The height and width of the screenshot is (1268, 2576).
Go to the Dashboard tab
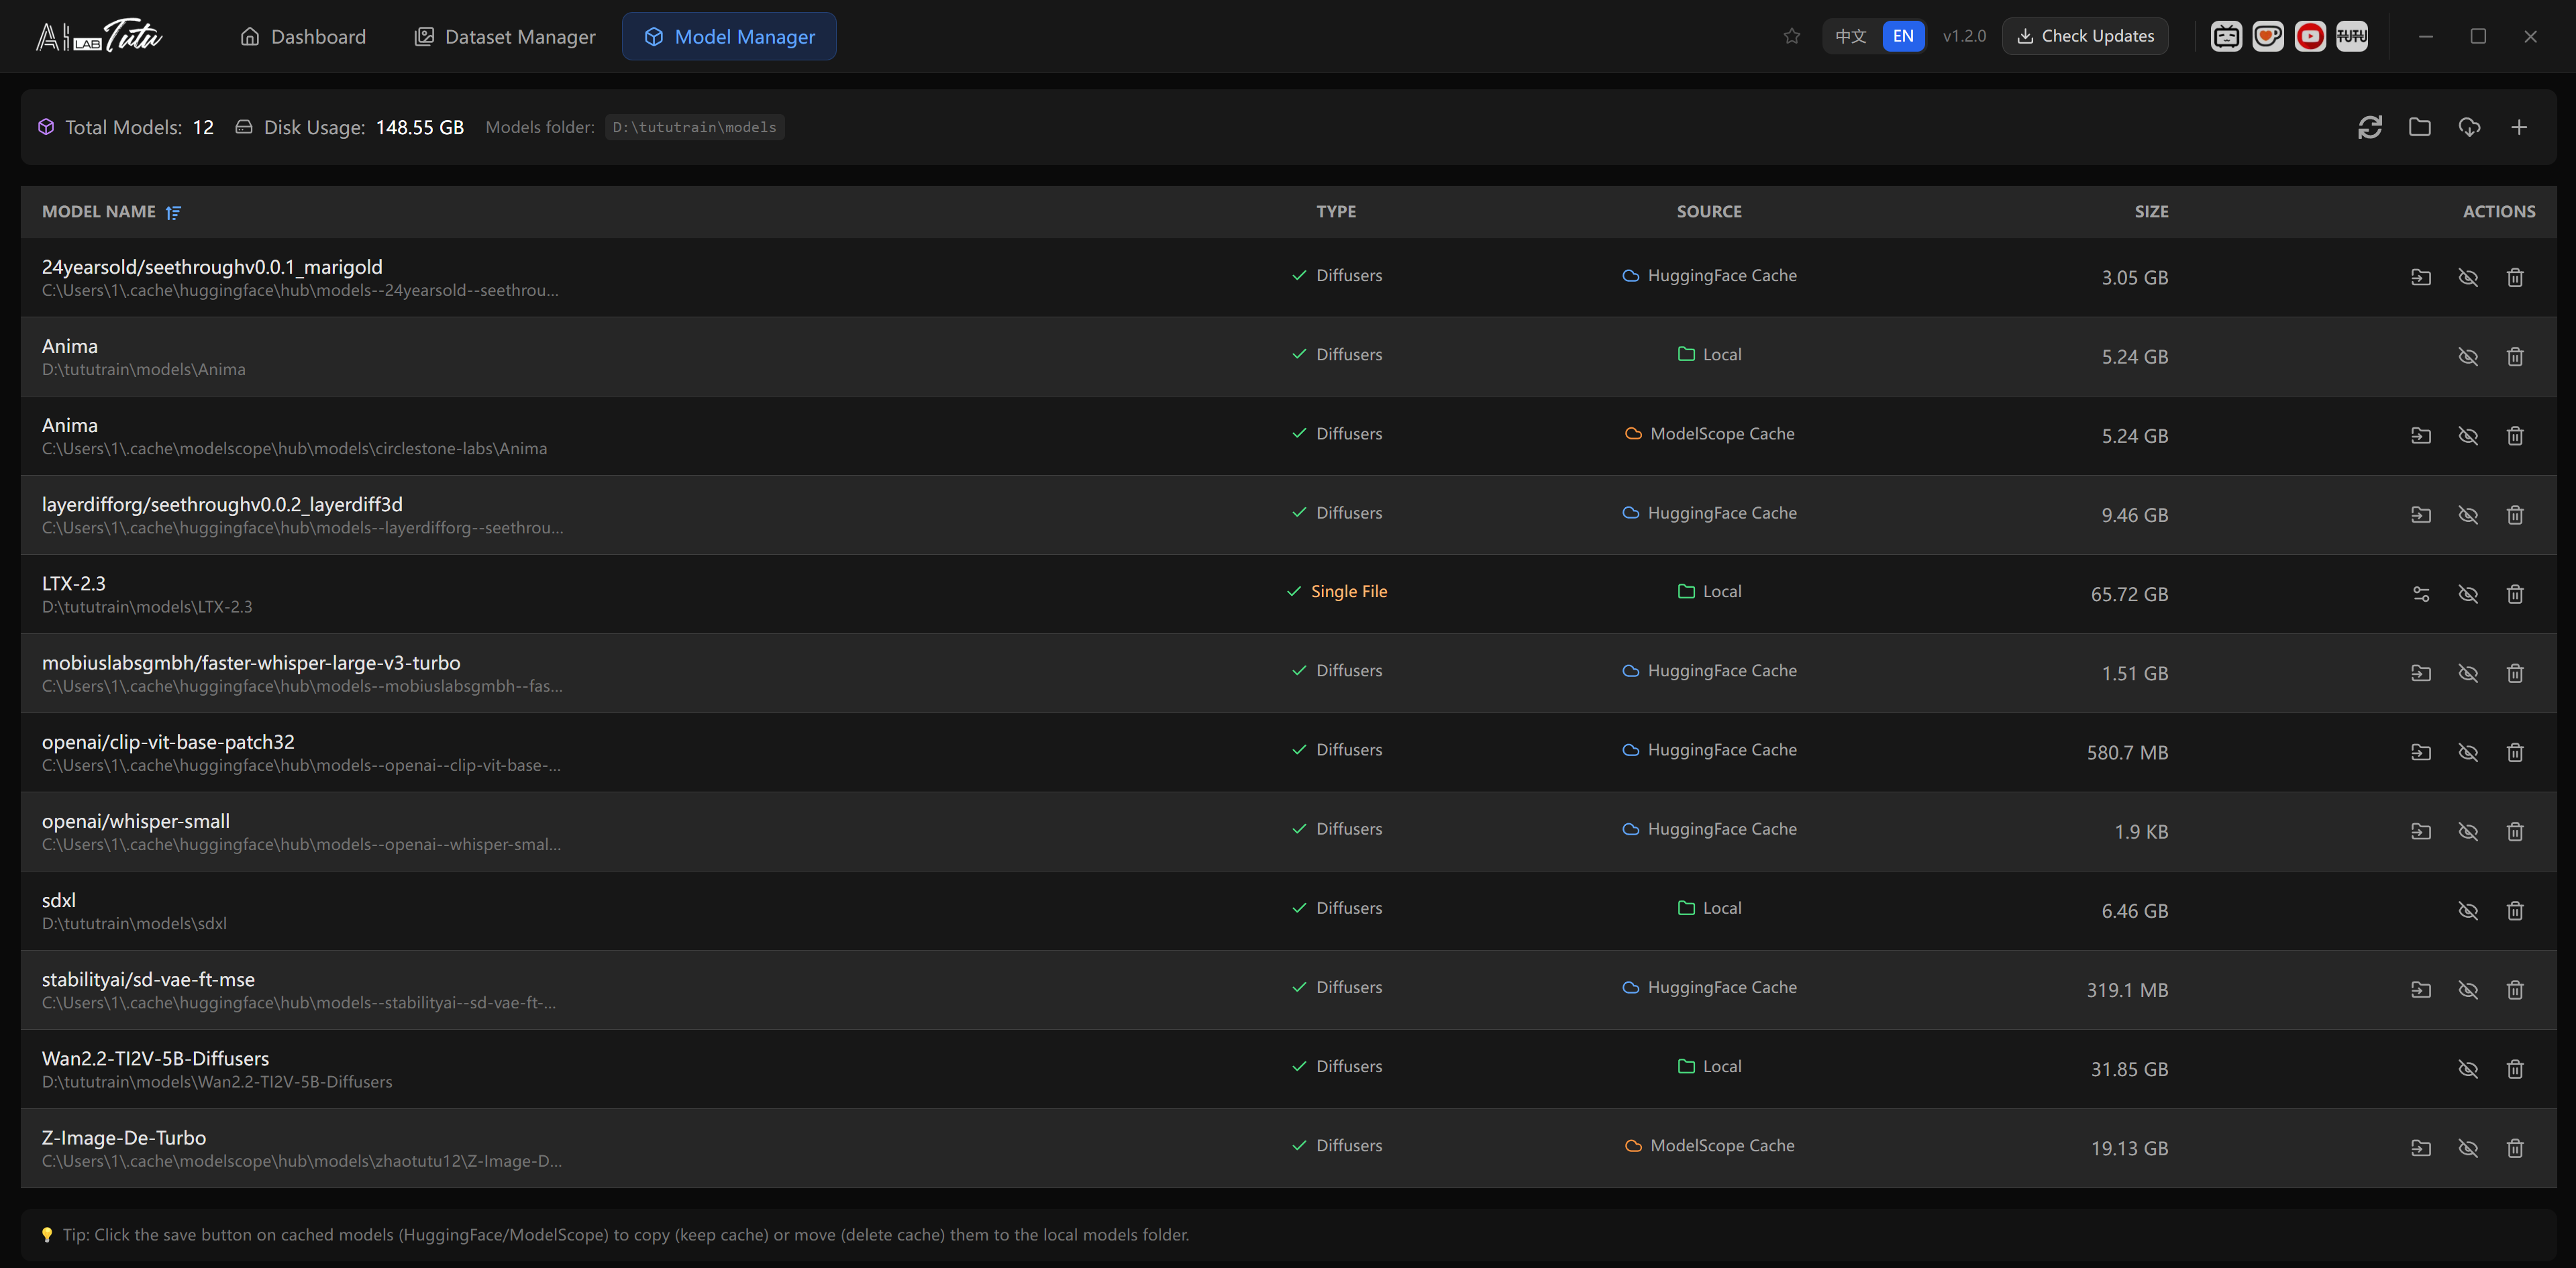[x=303, y=36]
